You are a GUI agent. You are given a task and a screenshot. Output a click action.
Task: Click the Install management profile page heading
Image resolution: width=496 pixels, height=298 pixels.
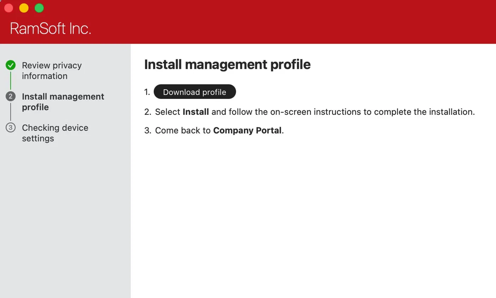[227, 64]
